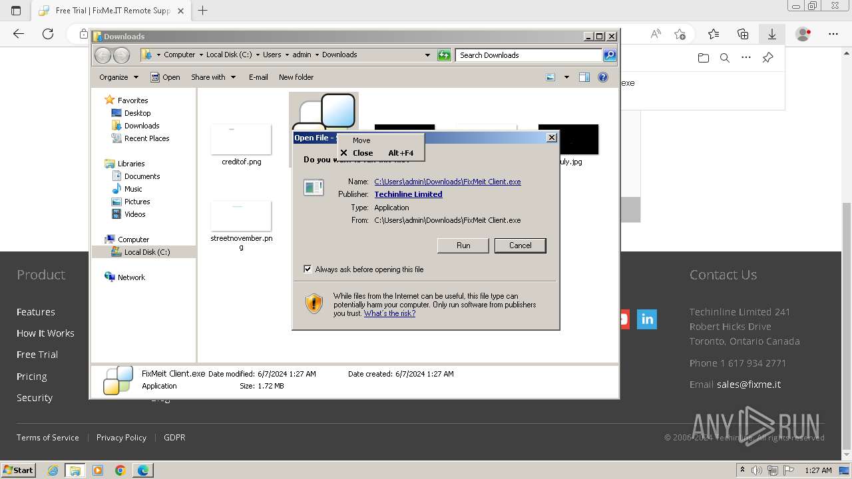Open a new browser tab
This screenshot has width=852, height=479.
pyautogui.click(x=203, y=11)
